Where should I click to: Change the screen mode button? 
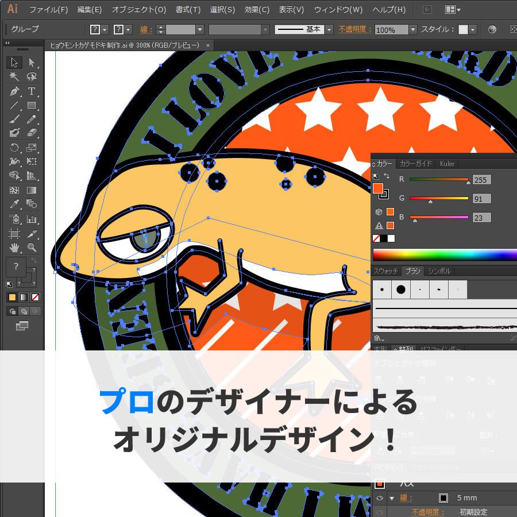(x=22, y=326)
